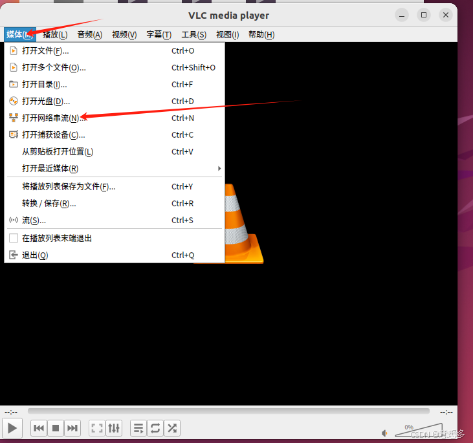Open 打开网络串流(N)... network stream
The width and height of the screenshot is (473, 443).
(x=115, y=118)
